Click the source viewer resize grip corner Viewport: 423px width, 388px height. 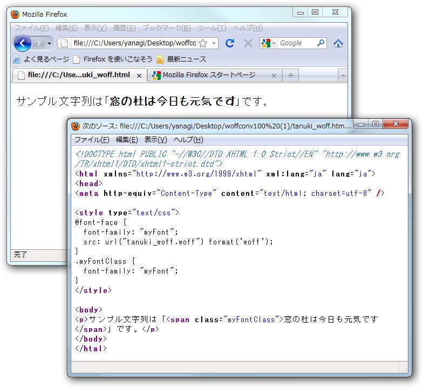click(405, 369)
